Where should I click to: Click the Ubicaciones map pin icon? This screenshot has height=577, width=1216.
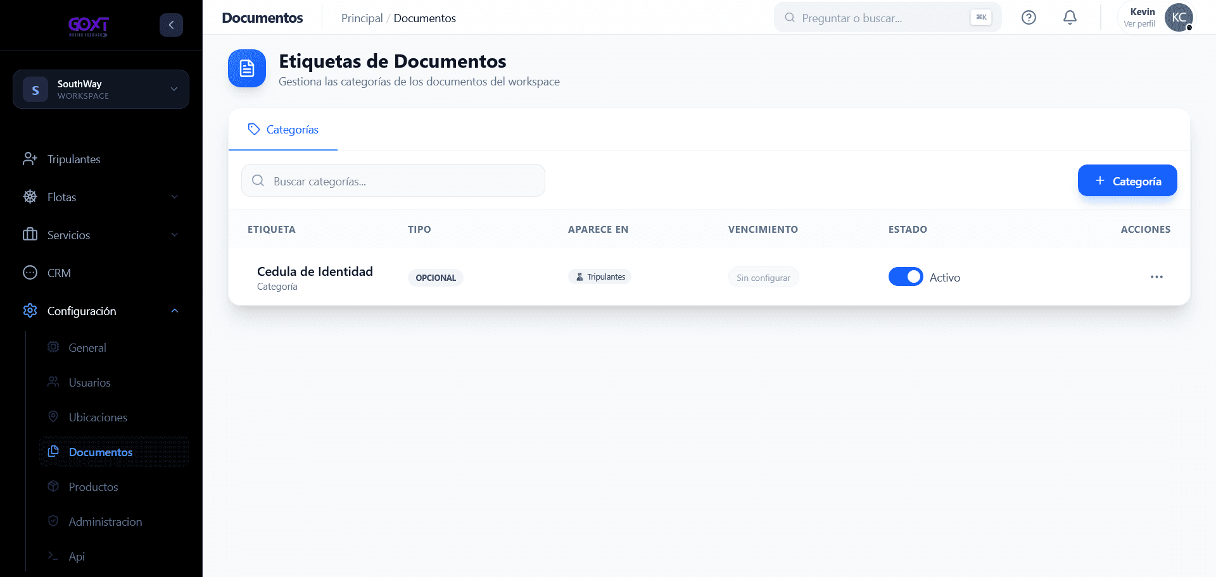pyautogui.click(x=53, y=416)
